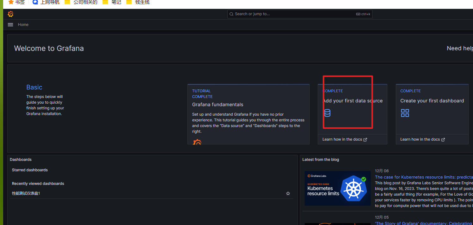
Task: Click the ctrl+k keyboard shortcut hint
Action: (x=363, y=14)
